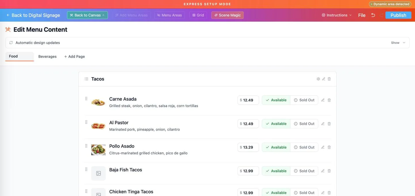Click 'Citrus-marinated grilled chicken, pico de gallo' text
Viewport: 415px width, 196px height.
click(x=148, y=153)
